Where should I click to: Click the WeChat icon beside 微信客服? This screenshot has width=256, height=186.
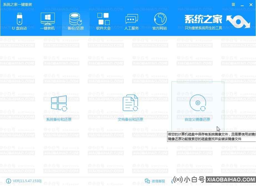(x=147, y=181)
